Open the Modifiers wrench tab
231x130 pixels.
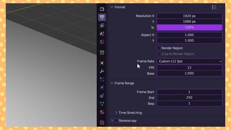[102, 71]
